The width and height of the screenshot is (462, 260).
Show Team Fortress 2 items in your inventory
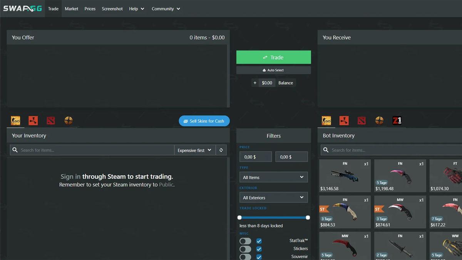click(69, 121)
